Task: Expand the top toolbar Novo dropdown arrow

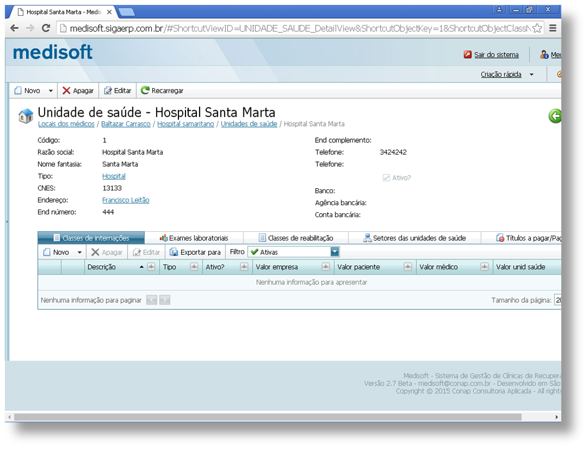Action: (51, 91)
